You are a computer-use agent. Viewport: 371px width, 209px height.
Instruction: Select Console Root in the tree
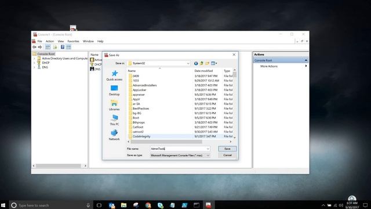point(46,54)
